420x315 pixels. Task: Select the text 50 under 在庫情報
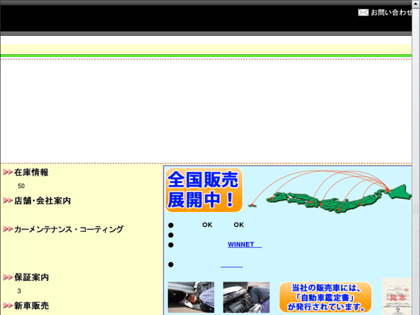point(21,186)
